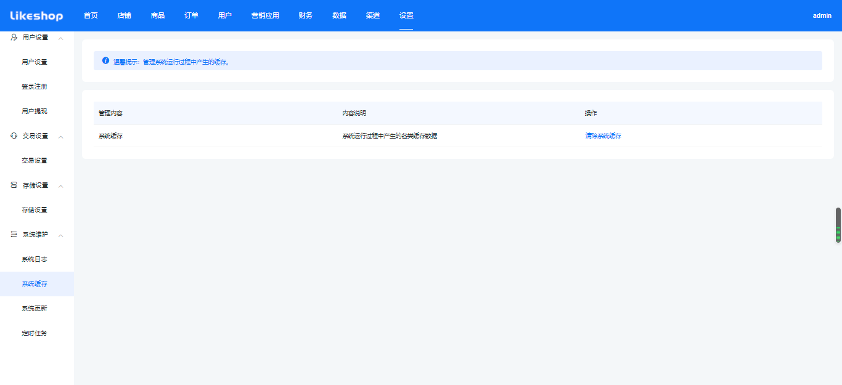Click the 系统运行过程中产生的各类缓存数据 cell
The width and height of the screenshot is (842, 385).
pos(390,136)
